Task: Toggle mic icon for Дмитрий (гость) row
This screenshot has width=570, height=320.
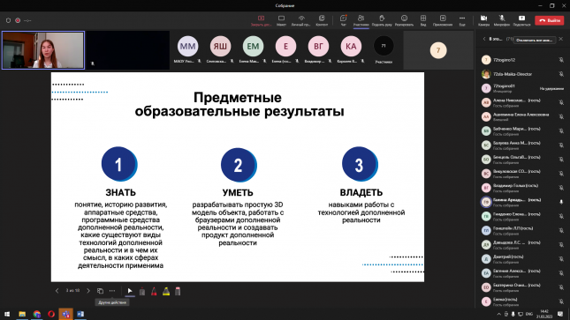Action: [x=561, y=259]
